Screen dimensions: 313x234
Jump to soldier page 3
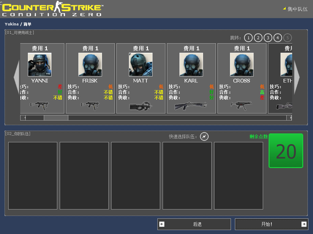click(x=268, y=38)
